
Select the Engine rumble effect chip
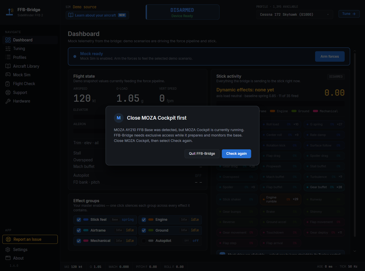point(281,199)
